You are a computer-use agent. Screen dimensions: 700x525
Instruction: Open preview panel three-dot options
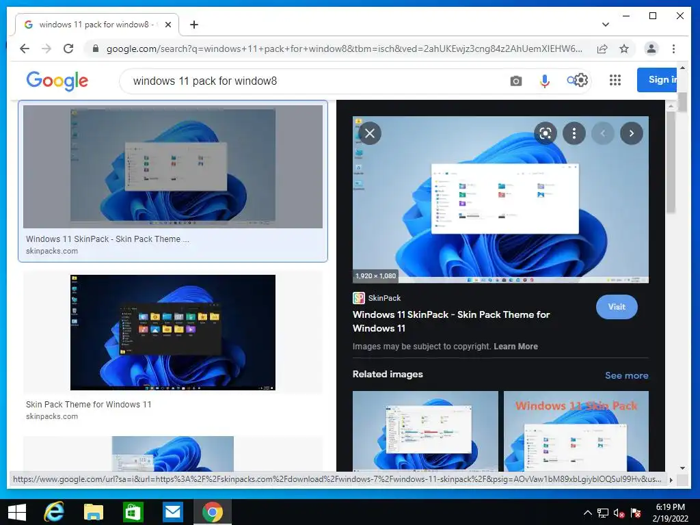(x=574, y=133)
